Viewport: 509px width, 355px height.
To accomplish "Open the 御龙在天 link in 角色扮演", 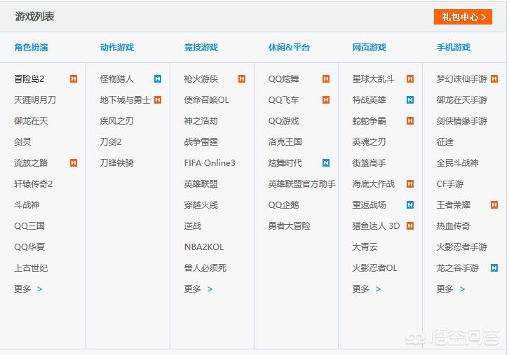I will click(31, 121).
